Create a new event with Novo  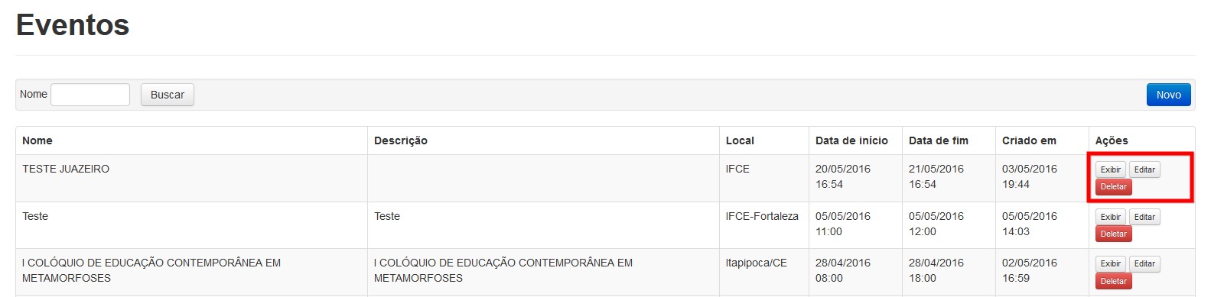click(x=1168, y=95)
